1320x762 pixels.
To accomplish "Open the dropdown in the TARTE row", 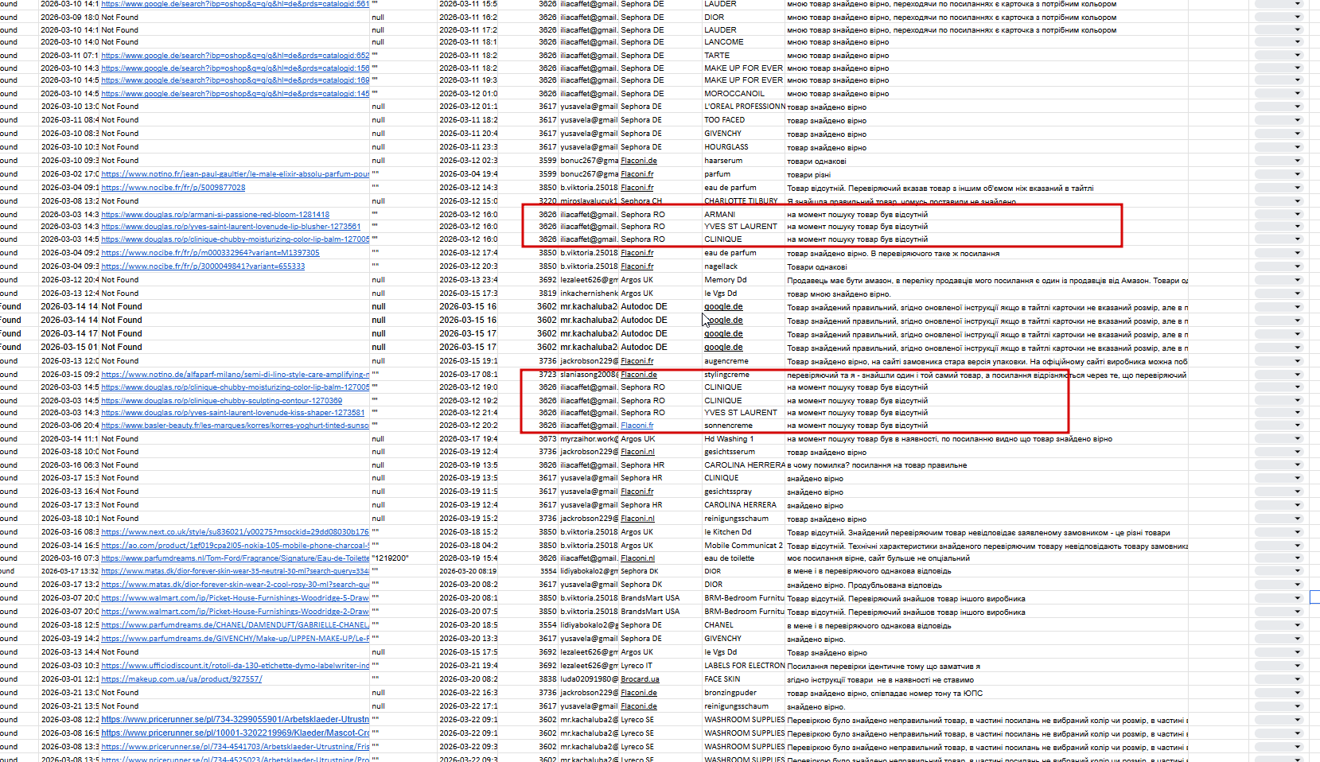I will [x=1278, y=56].
